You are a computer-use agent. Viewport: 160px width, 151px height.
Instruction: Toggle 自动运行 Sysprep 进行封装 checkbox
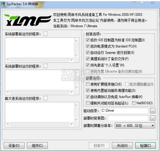(88, 53)
